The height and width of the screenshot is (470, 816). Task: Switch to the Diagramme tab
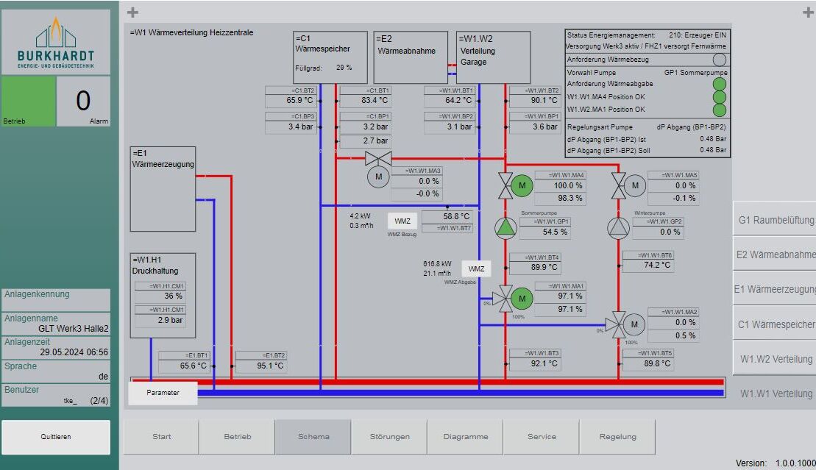pyautogui.click(x=465, y=436)
